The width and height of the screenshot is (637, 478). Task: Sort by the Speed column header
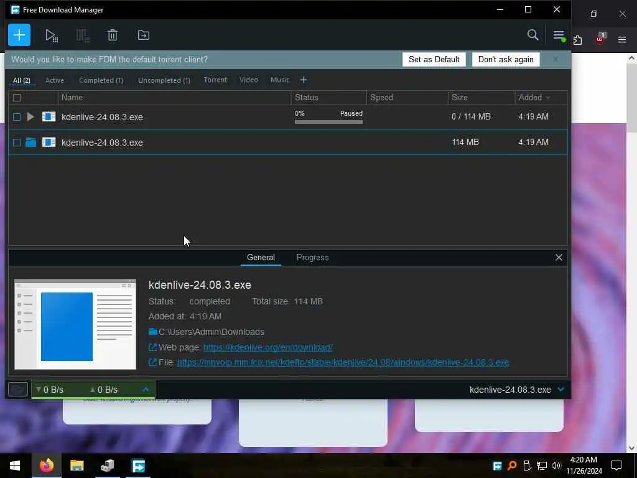pyautogui.click(x=407, y=98)
